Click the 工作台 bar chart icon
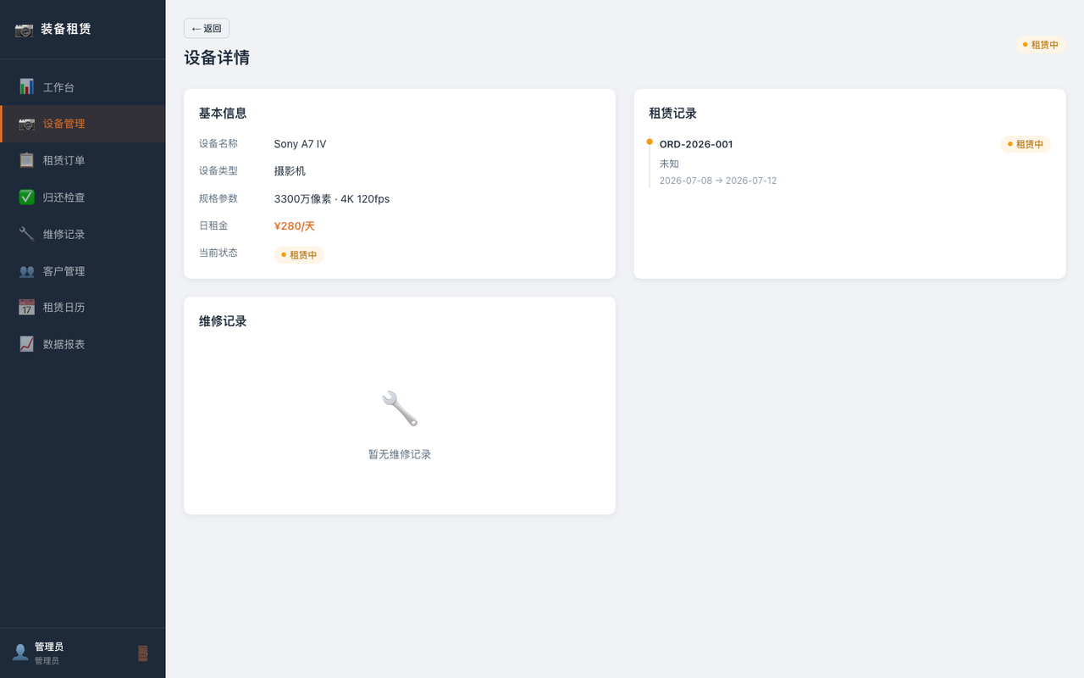This screenshot has height=678, width=1084. [x=26, y=86]
